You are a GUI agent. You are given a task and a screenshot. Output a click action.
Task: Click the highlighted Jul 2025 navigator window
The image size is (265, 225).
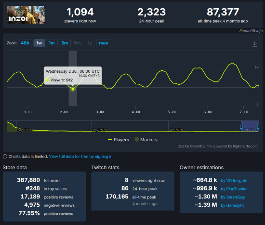point(250,126)
